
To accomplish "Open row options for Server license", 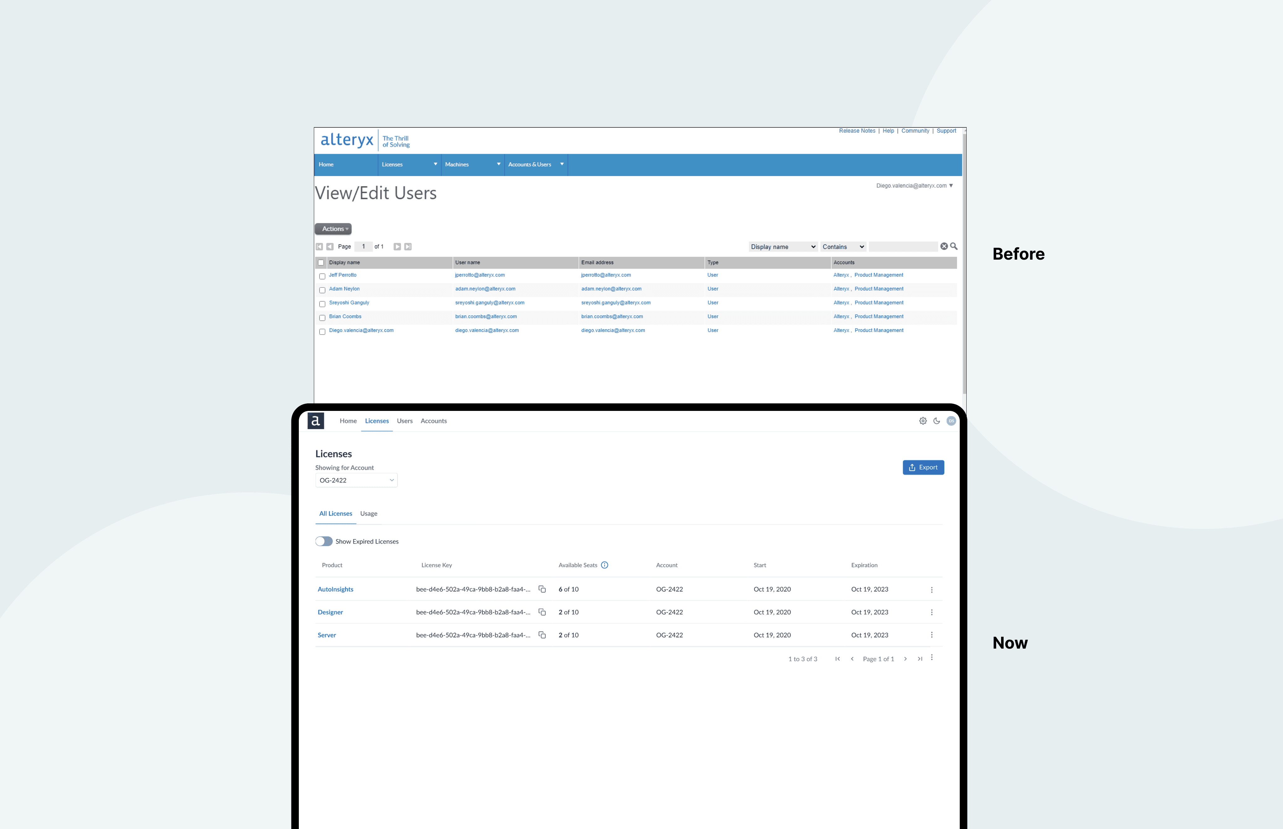I will click(x=932, y=635).
